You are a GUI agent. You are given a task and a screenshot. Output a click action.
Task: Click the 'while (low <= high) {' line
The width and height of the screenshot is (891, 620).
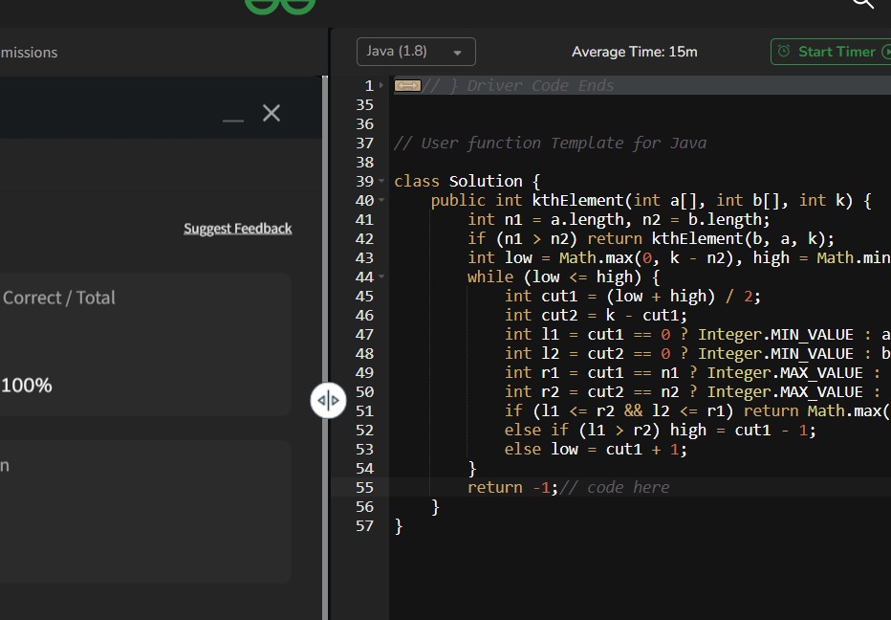pyautogui.click(x=563, y=277)
